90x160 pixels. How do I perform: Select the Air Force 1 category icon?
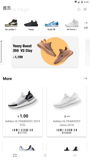point(72,23)
